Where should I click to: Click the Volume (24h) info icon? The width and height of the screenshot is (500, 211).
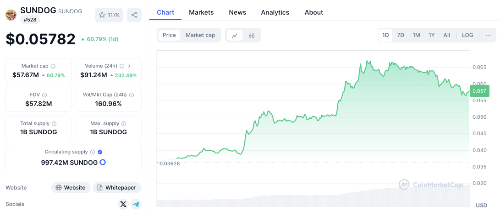tap(121, 66)
